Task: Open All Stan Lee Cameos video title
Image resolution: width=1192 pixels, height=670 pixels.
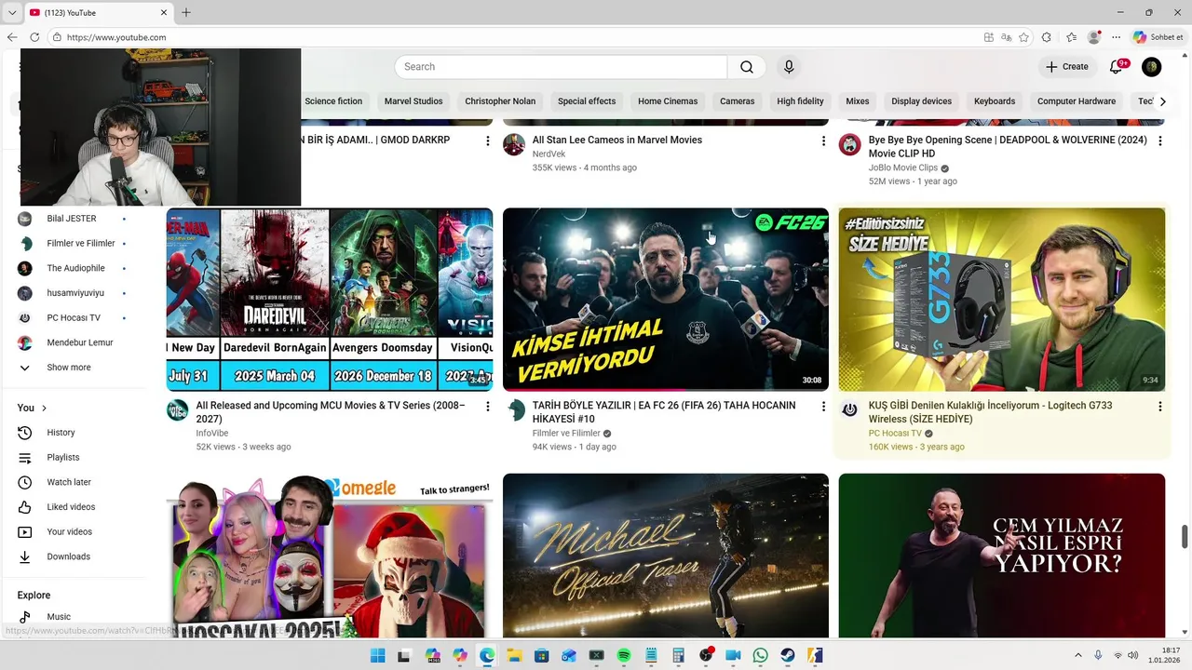Action: tap(617, 141)
